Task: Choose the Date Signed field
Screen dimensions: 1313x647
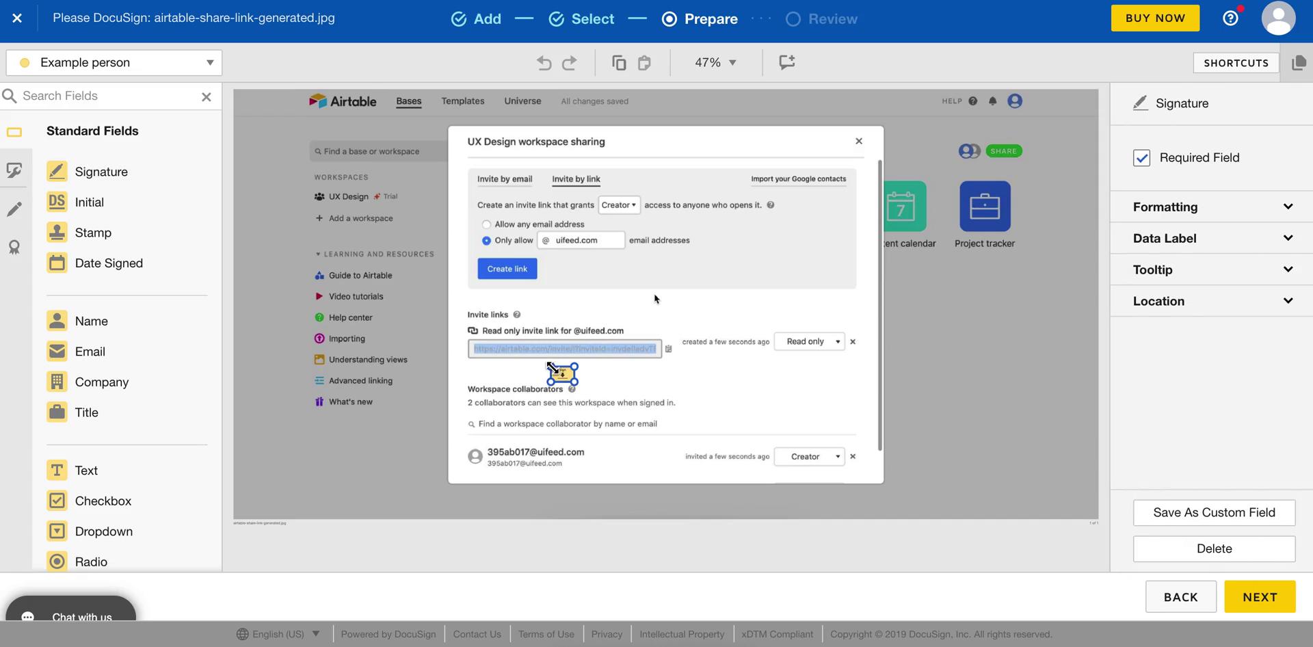Action: point(95,263)
